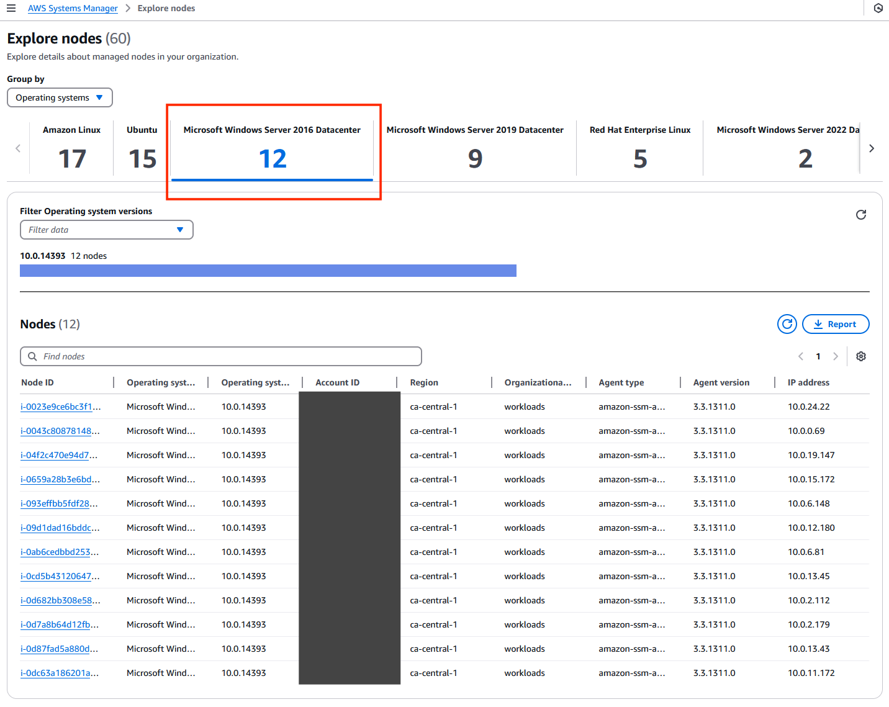Show next operating system cards
The width and height of the screenshot is (889, 707).
872,148
